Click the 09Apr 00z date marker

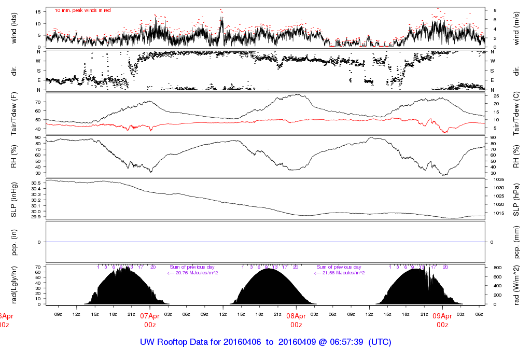[x=442, y=320]
